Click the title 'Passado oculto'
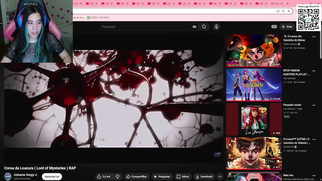This screenshot has height=181, width=322. click(x=292, y=105)
